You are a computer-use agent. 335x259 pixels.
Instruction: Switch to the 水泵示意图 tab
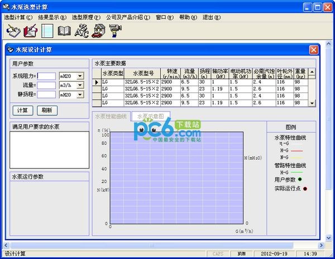[151, 116]
